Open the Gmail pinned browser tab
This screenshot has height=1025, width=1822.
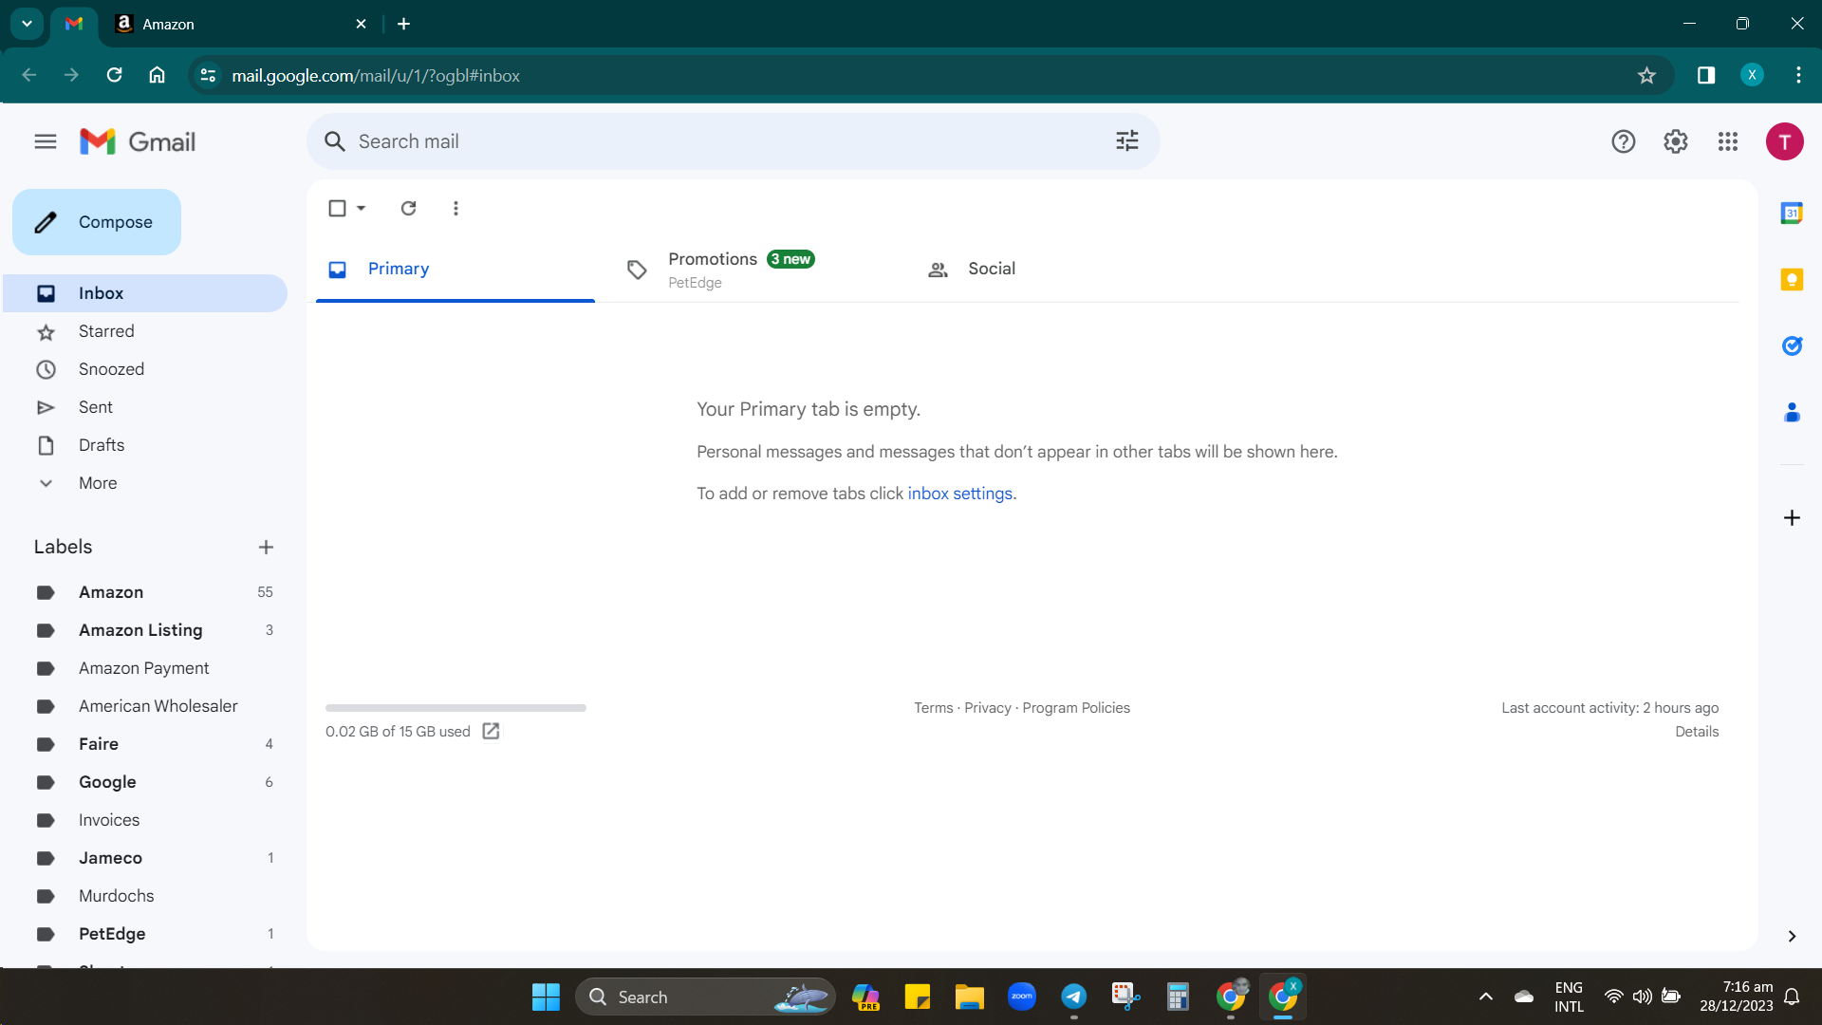click(x=74, y=24)
